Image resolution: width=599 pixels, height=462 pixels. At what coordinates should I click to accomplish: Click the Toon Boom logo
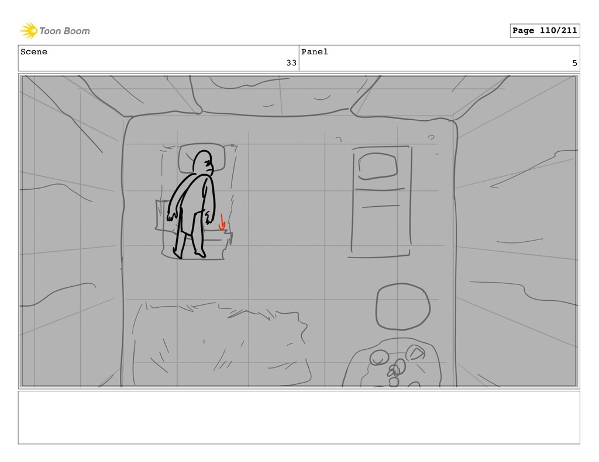55,31
